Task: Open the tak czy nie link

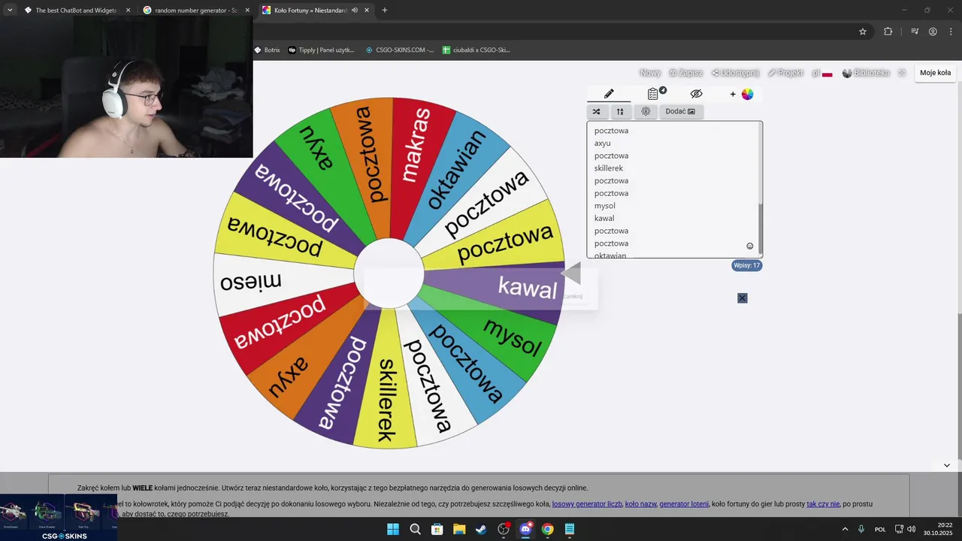Action: 823,504
